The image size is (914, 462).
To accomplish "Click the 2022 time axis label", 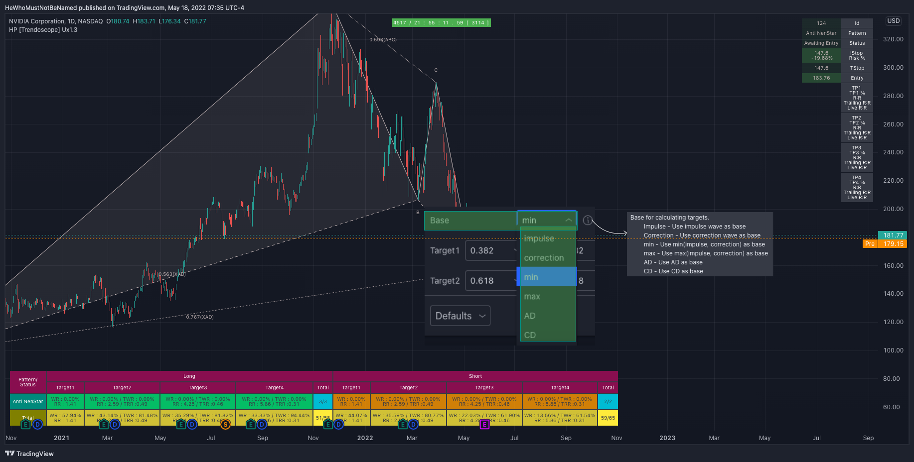I will click(365, 438).
